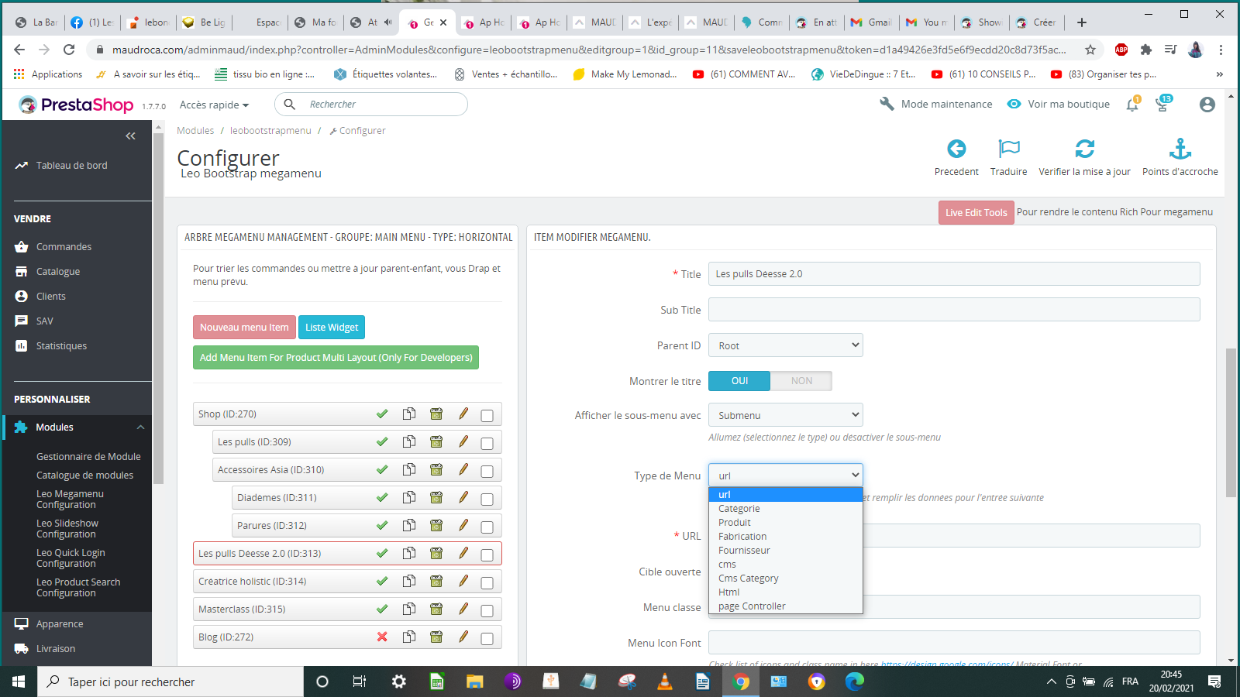This screenshot has width=1240, height=697.
Task: Click the green checkmark for Masterclass row
Action: tap(382, 609)
